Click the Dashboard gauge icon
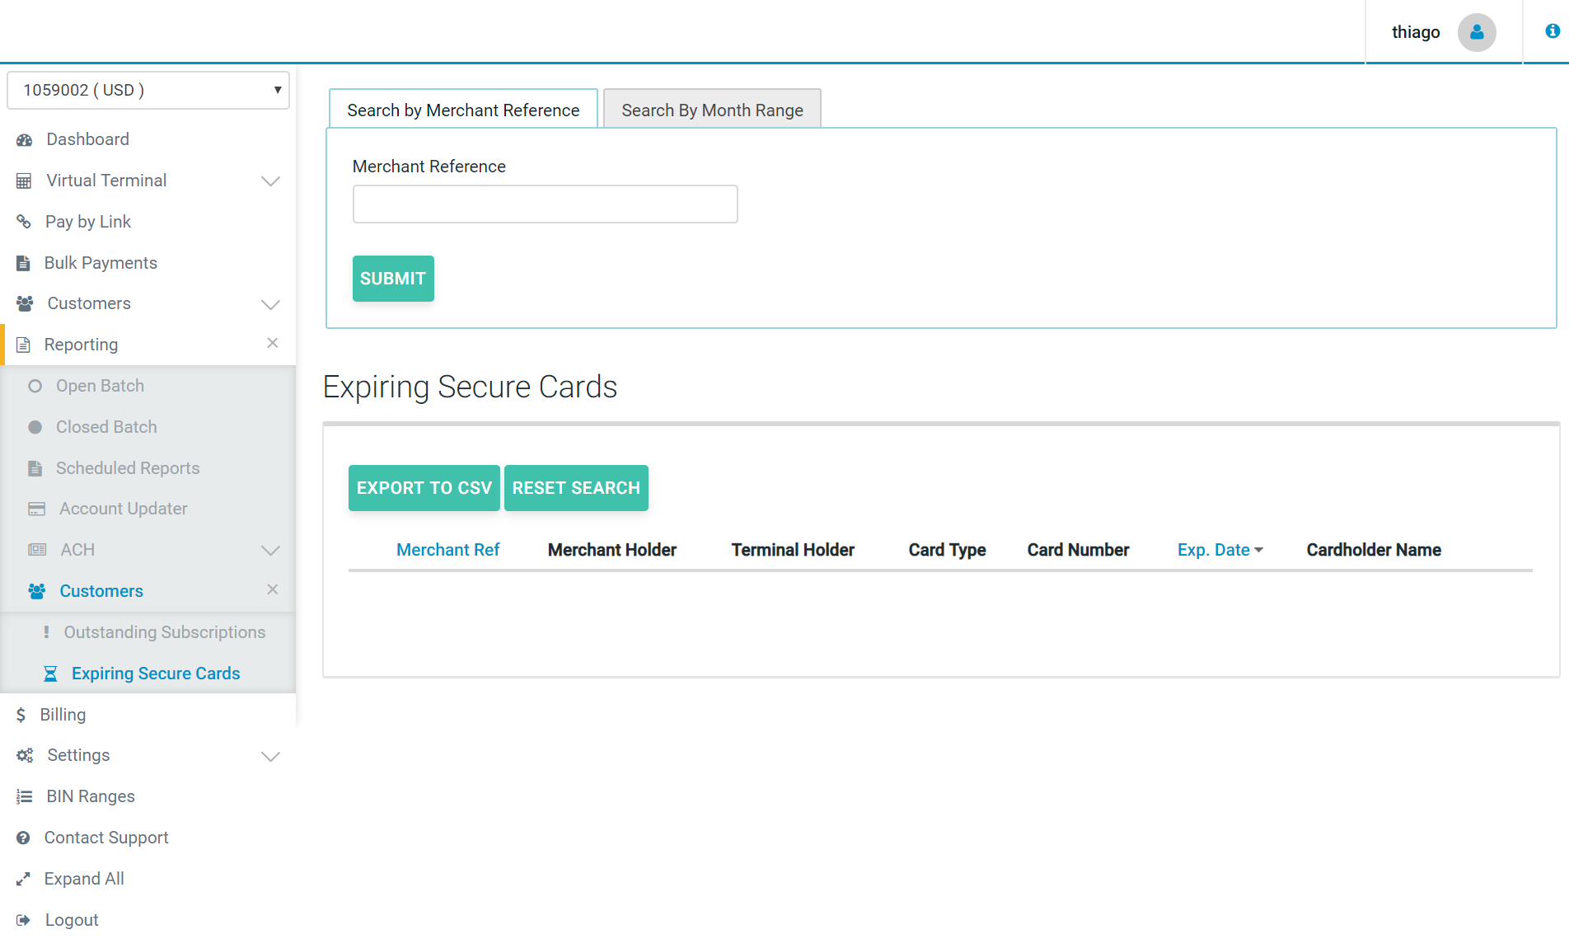Viewport: 1569px width, 939px height. (25, 140)
